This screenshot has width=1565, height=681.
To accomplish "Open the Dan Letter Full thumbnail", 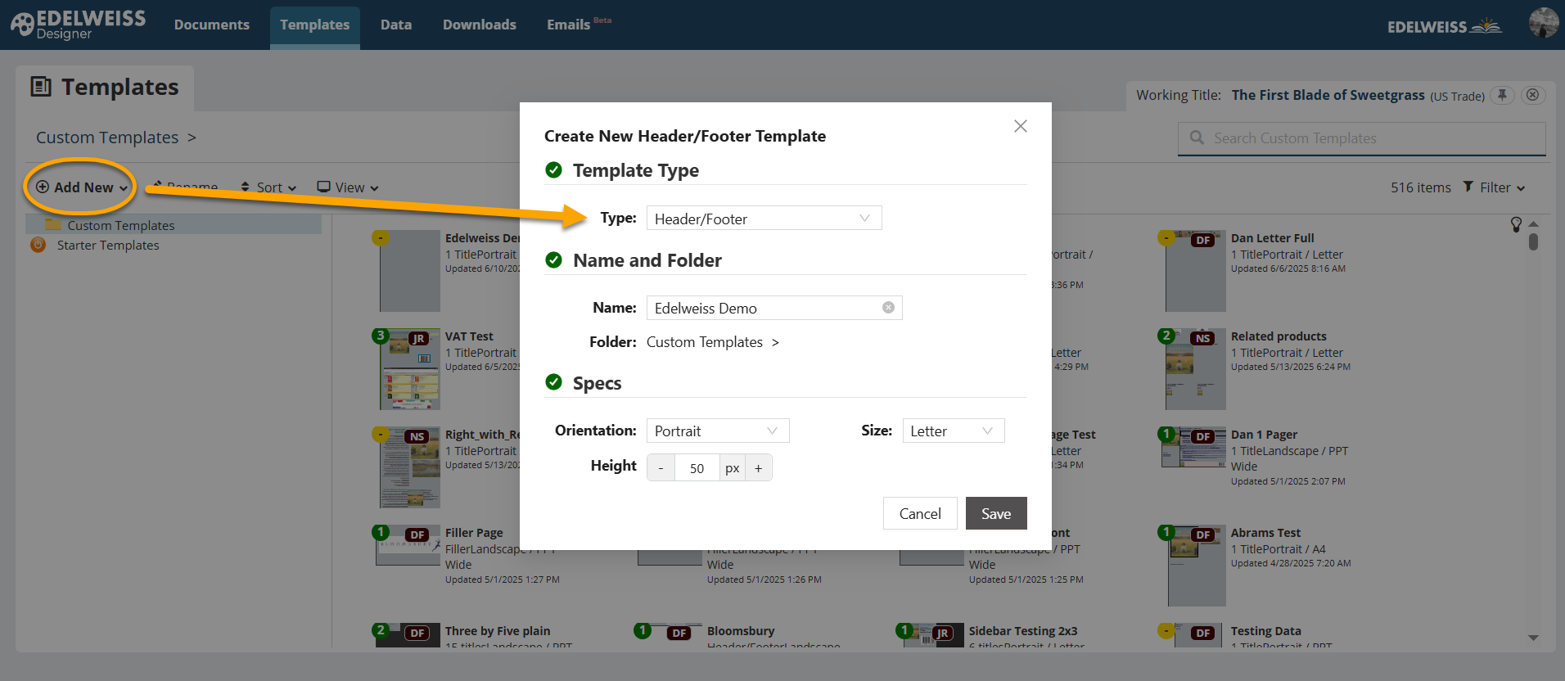I will pos(1196,271).
